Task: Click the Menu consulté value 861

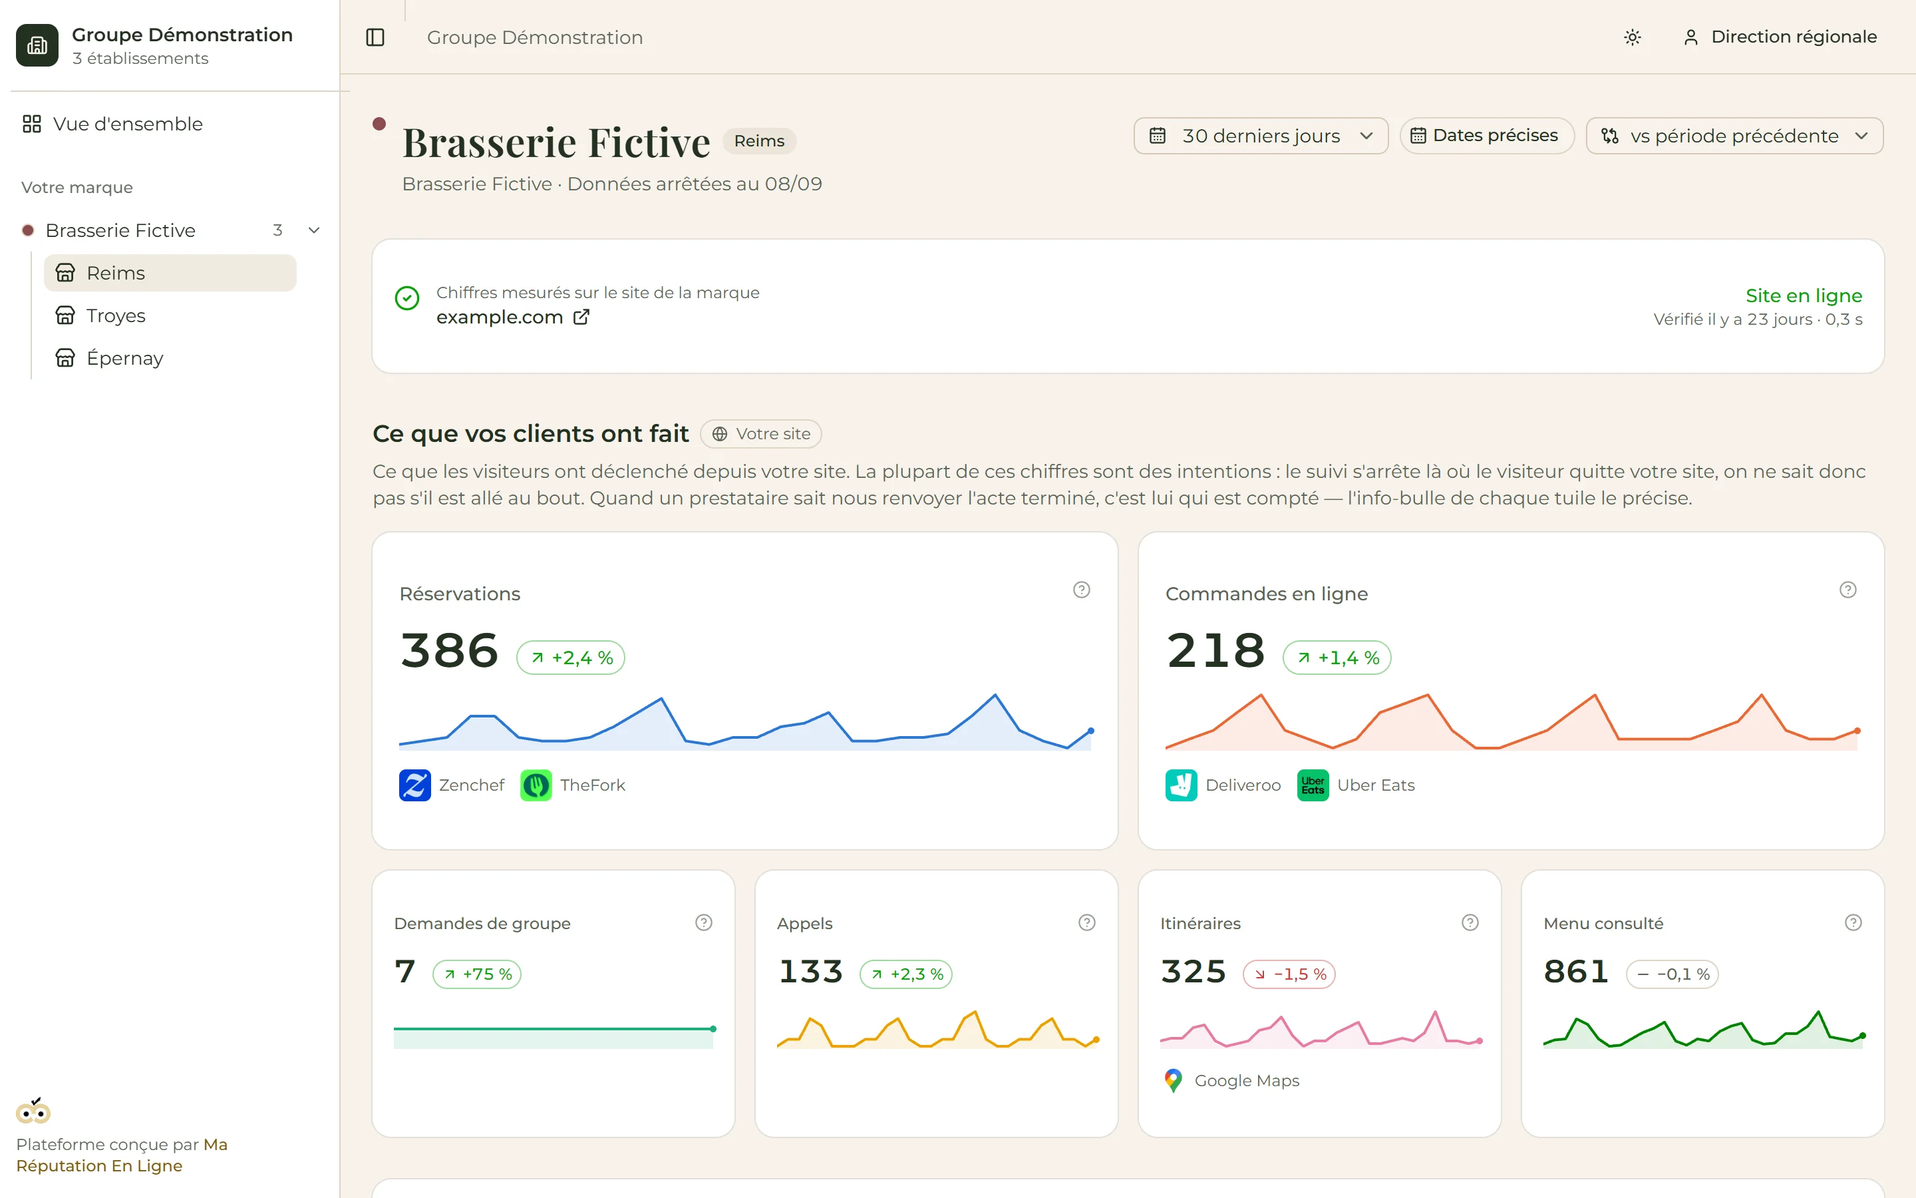Action: pyautogui.click(x=1576, y=972)
